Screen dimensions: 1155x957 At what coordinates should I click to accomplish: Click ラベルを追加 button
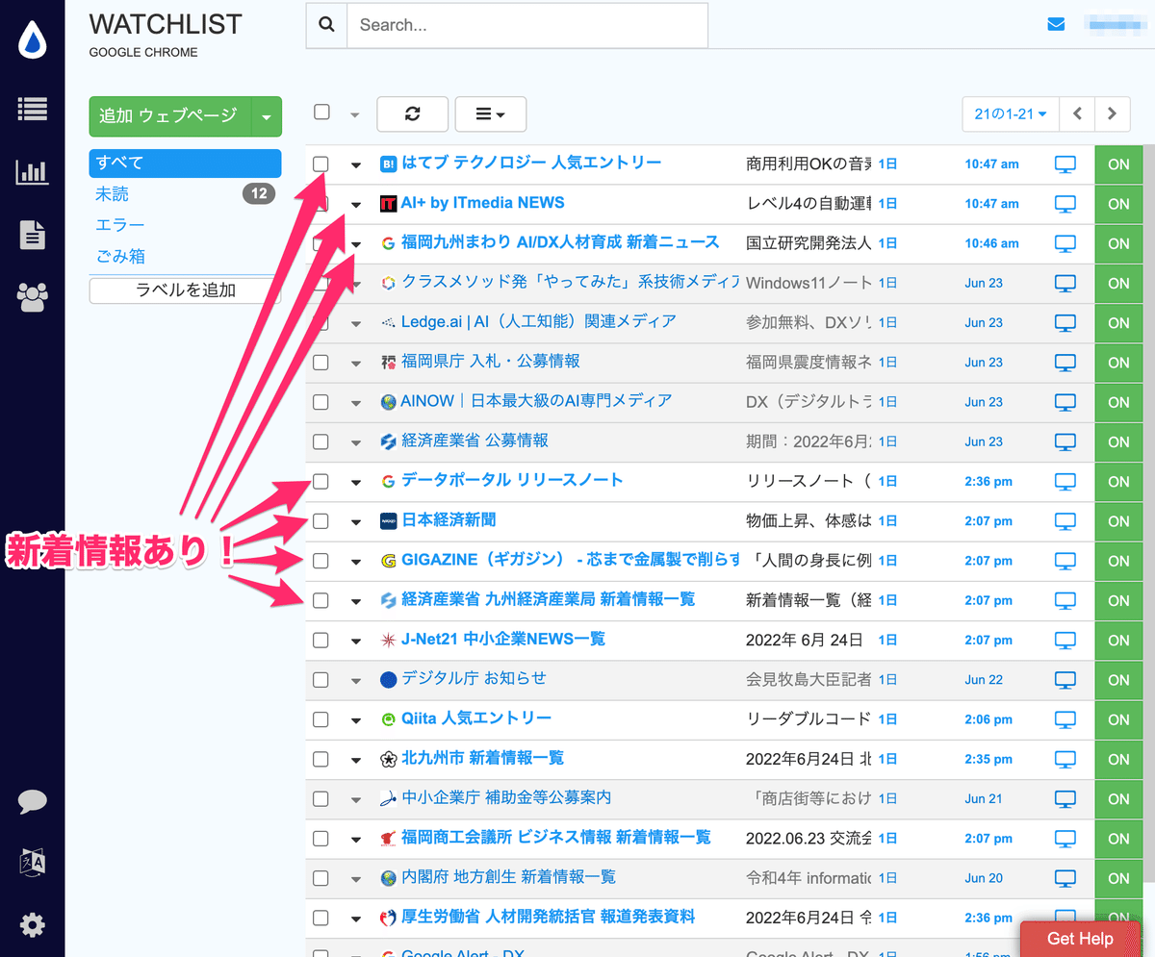185,290
